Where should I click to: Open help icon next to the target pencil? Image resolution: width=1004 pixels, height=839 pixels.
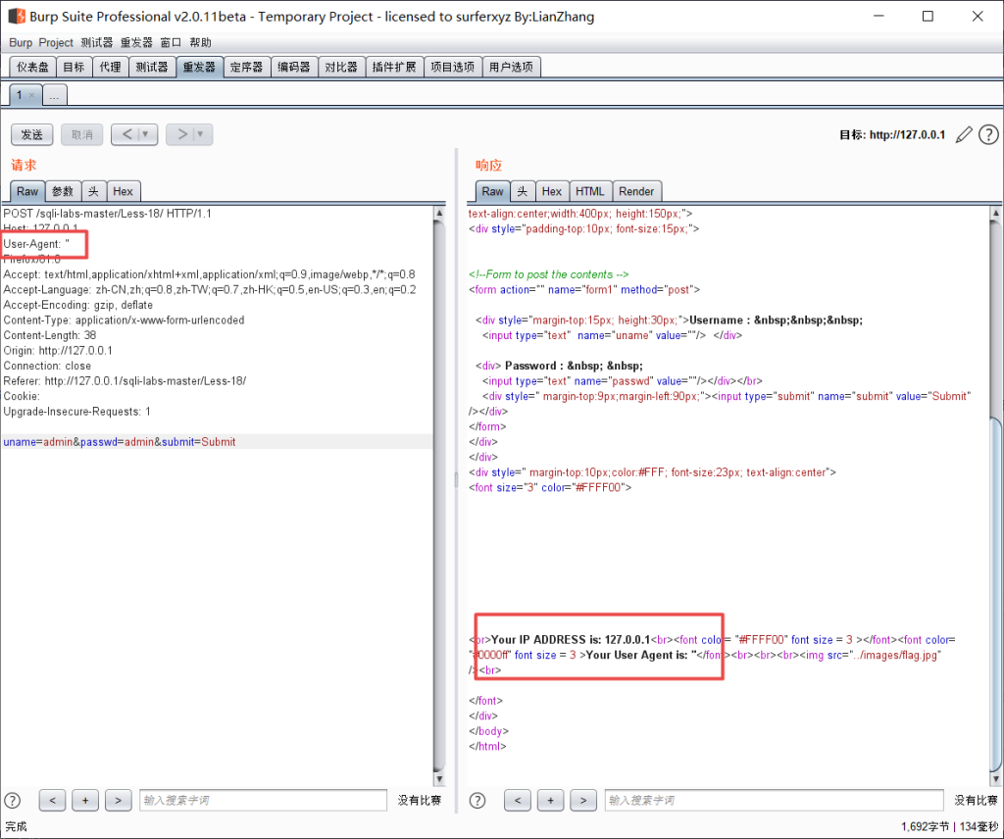click(988, 135)
